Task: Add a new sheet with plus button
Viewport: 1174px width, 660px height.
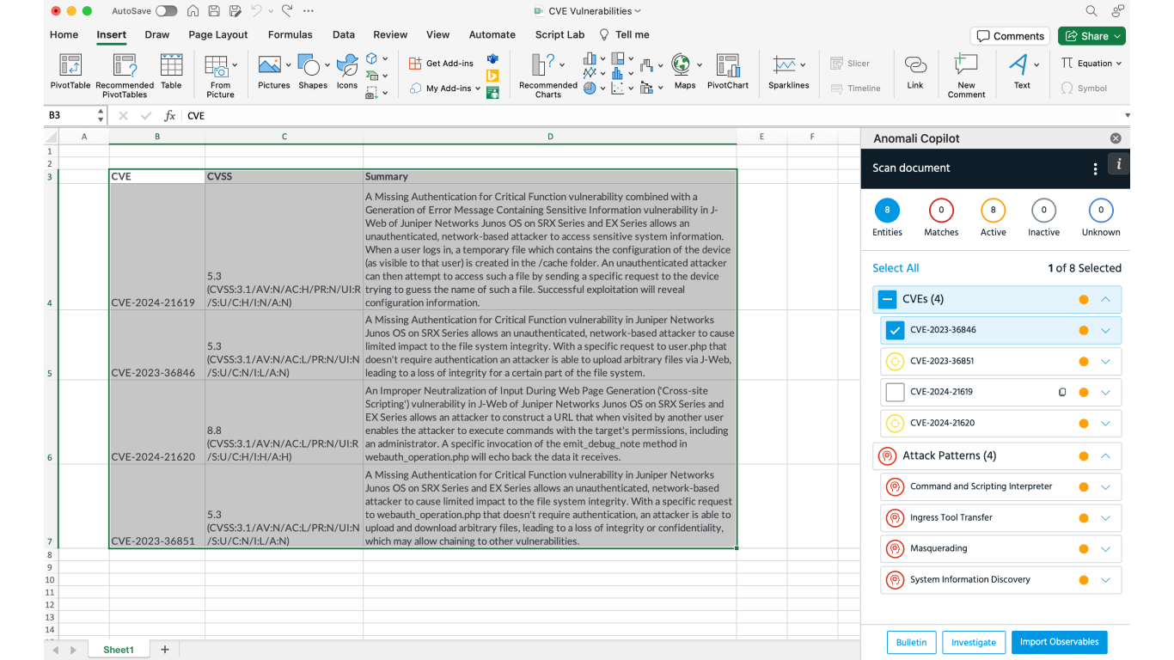Action: click(165, 650)
